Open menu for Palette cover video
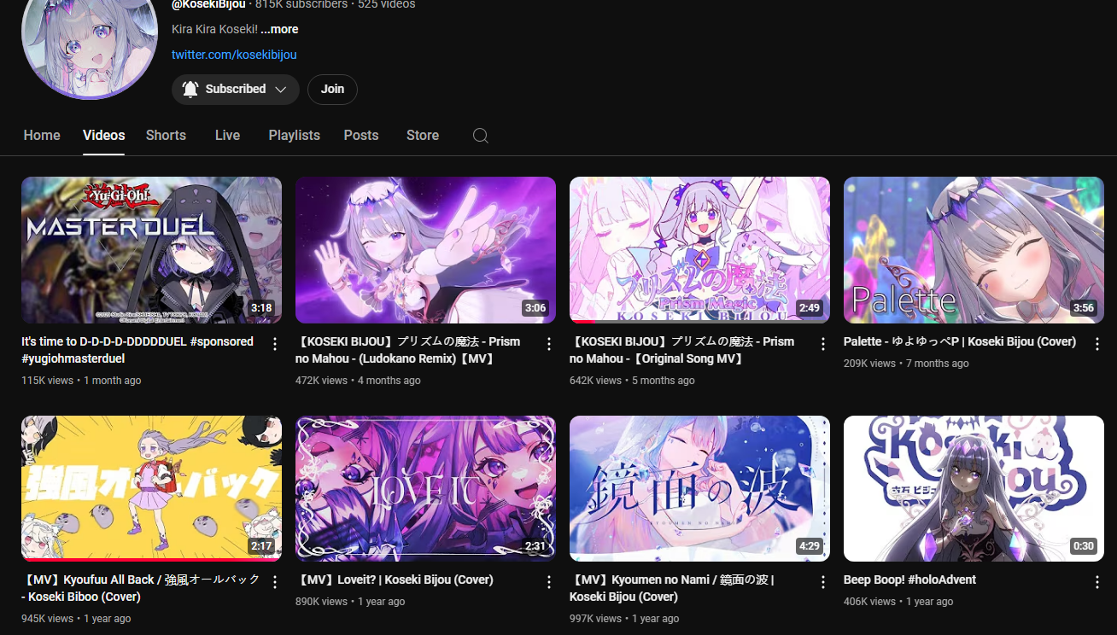Screen dimensions: 1117x635 coord(1097,344)
